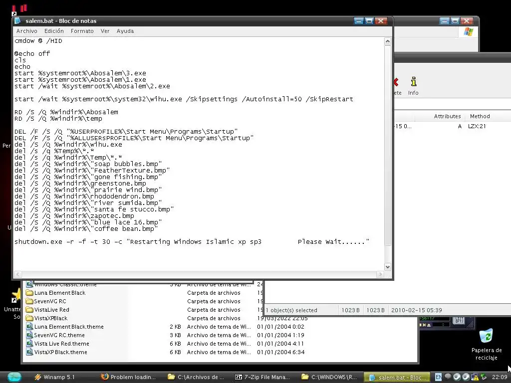511x383 pixels.
Task: Click the LZX:21 method cell in 7-Zip
Action: (477, 126)
